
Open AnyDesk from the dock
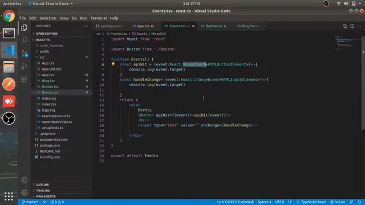[9, 101]
